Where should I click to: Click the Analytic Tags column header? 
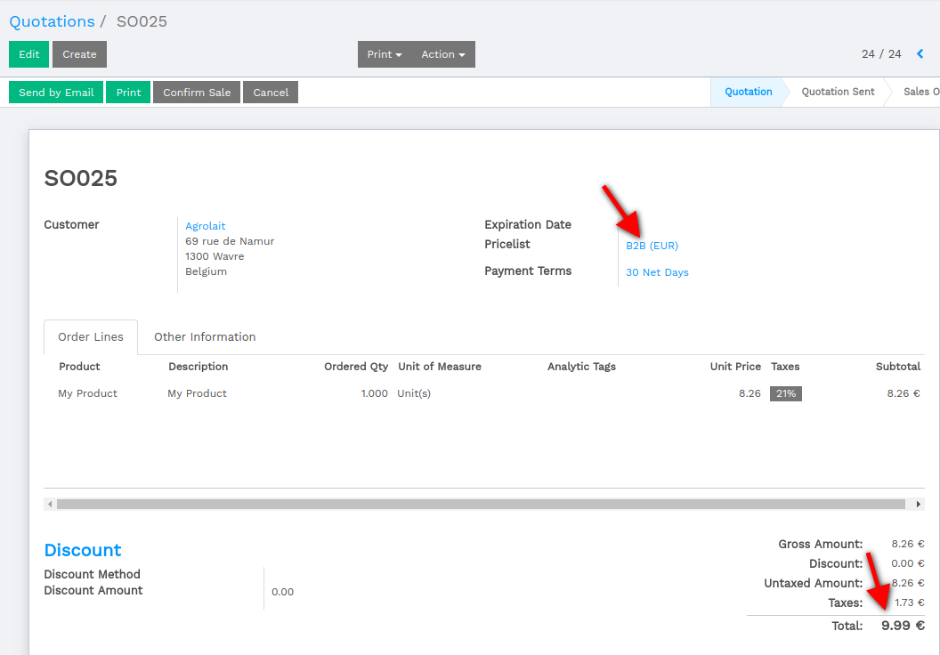[581, 366]
